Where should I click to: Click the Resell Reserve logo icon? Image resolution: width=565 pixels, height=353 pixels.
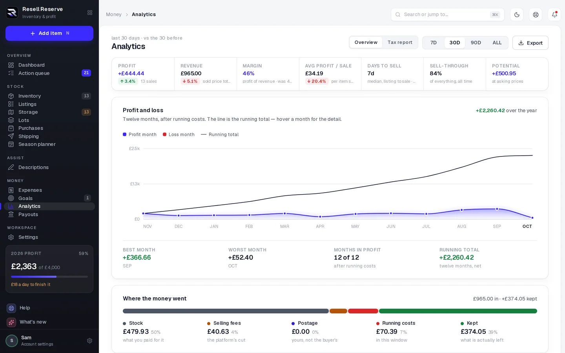tap(12, 13)
